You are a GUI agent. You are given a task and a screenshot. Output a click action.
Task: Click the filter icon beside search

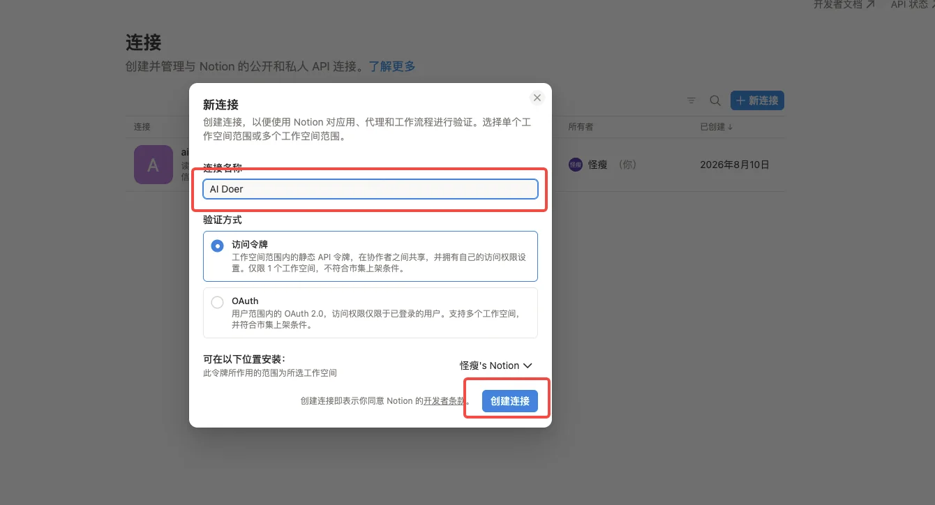click(x=691, y=100)
